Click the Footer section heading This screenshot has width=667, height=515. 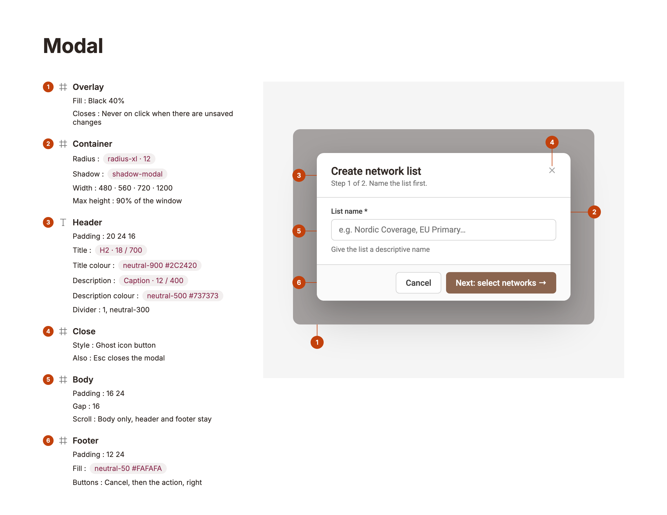[x=85, y=441]
